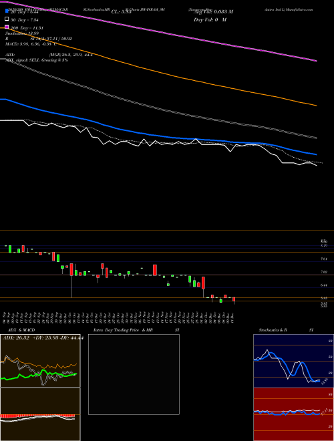Click the 'ADX: 26.32 +DY: 25.93 -DY: 44.44' readout
This screenshot has height=441, width=334.
pos(43,338)
